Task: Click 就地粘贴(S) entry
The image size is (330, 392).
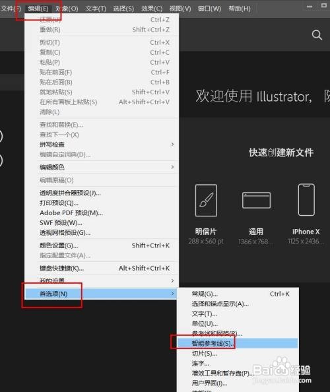Action: click(102, 92)
